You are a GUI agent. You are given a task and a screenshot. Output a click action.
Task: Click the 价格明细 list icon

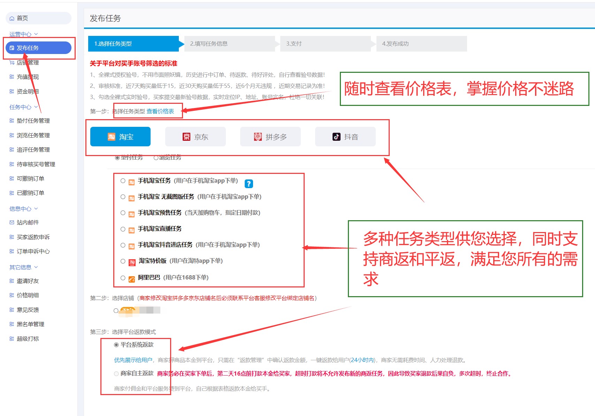12,295
